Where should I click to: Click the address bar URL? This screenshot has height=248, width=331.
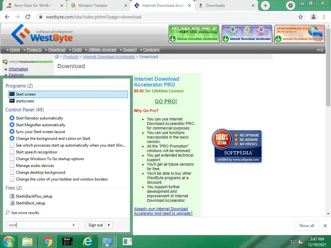click(93, 17)
